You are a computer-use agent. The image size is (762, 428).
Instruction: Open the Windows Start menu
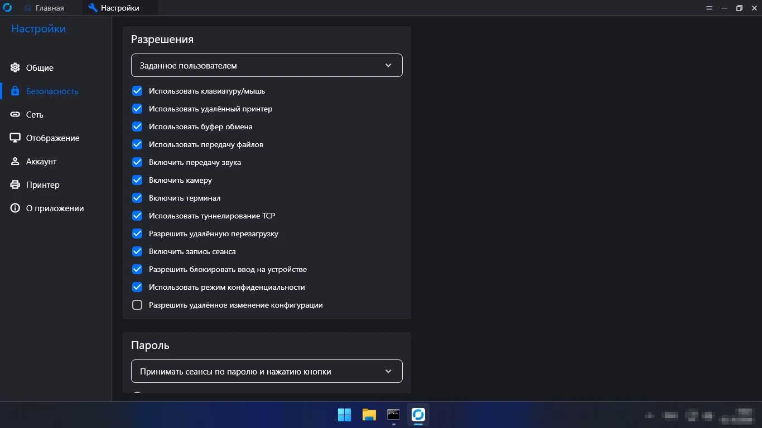coord(344,415)
